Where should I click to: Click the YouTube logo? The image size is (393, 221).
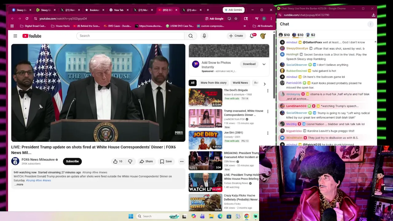pyautogui.click(x=32, y=36)
